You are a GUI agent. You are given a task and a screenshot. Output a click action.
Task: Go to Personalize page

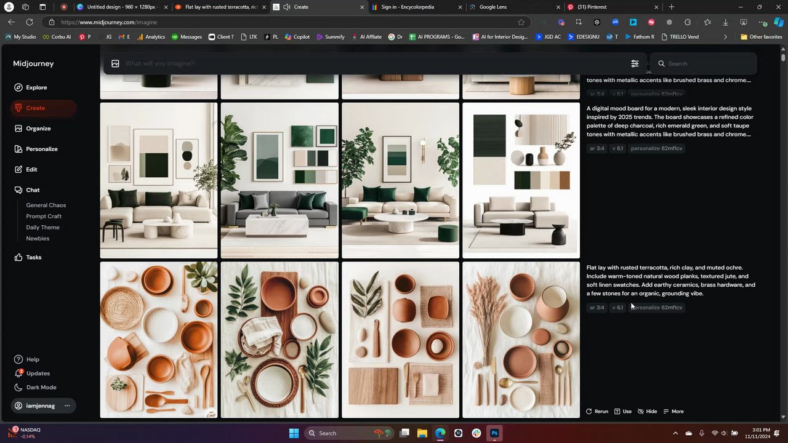(x=41, y=149)
